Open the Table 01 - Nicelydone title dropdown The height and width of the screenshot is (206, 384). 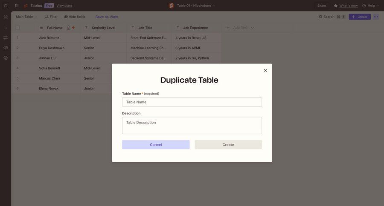click(x=193, y=6)
